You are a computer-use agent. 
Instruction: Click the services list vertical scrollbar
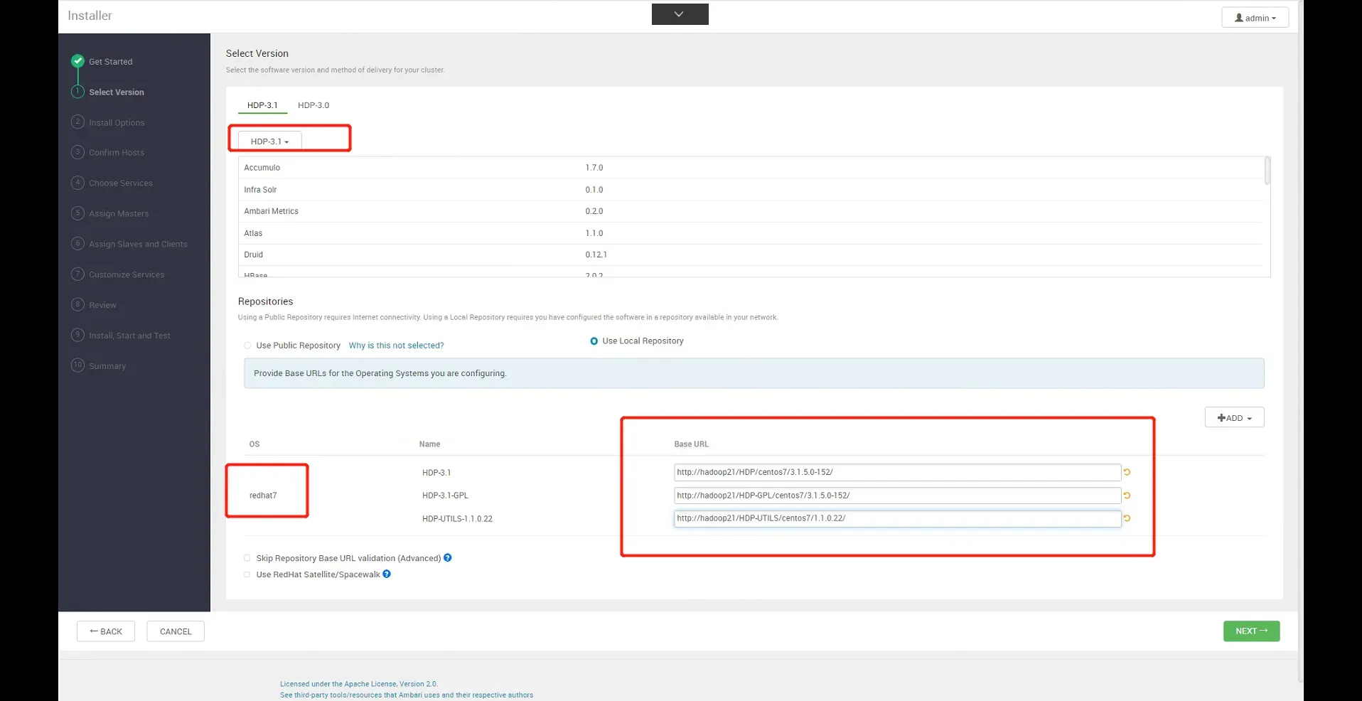click(1267, 171)
